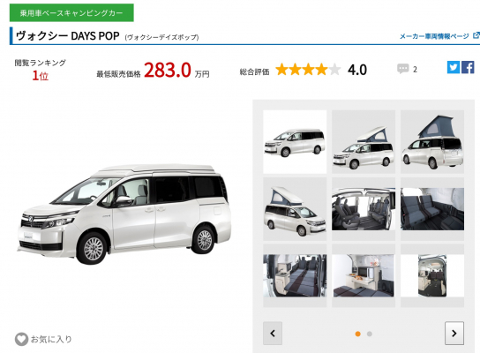
Task: Click the green 乗用車ベースキャンピングカー category tag
Action: tap(71, 13)
